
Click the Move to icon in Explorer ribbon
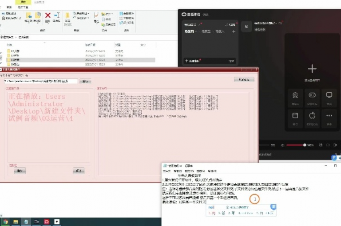pos(28,16)
